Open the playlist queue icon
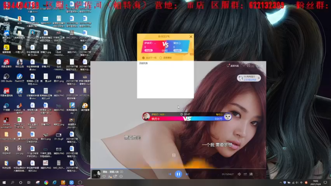331x186 pixels. [x=257, y=174]
